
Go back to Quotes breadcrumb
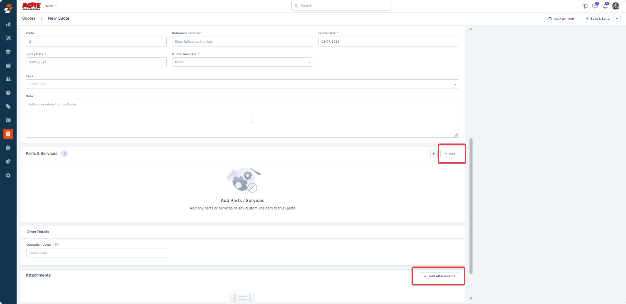(x=29, y=18)
